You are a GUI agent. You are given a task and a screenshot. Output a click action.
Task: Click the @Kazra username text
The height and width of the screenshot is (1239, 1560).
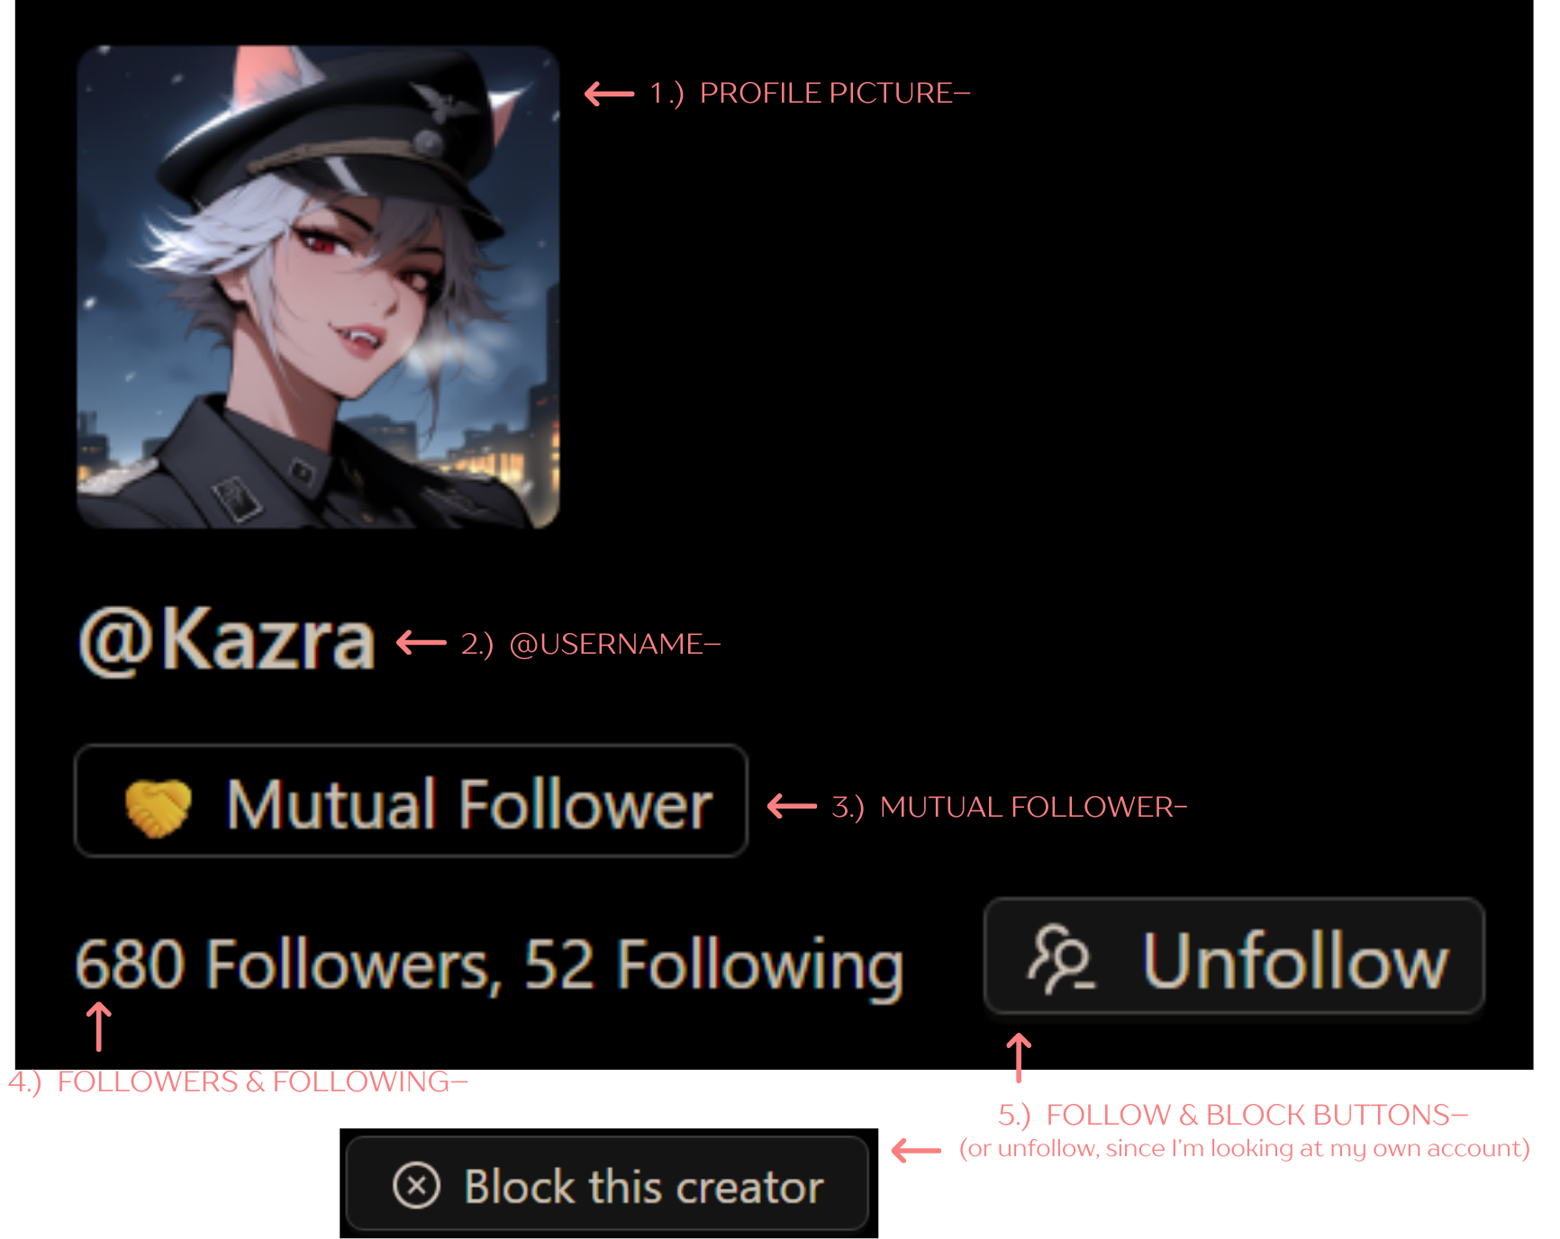coord(227,639)
